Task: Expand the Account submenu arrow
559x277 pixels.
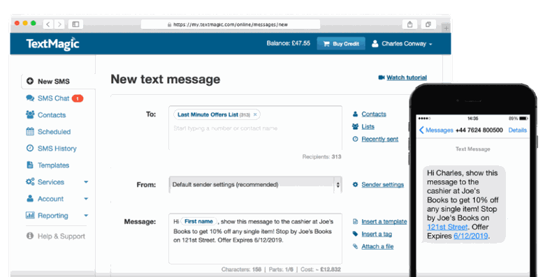Action: click(86, 199)
